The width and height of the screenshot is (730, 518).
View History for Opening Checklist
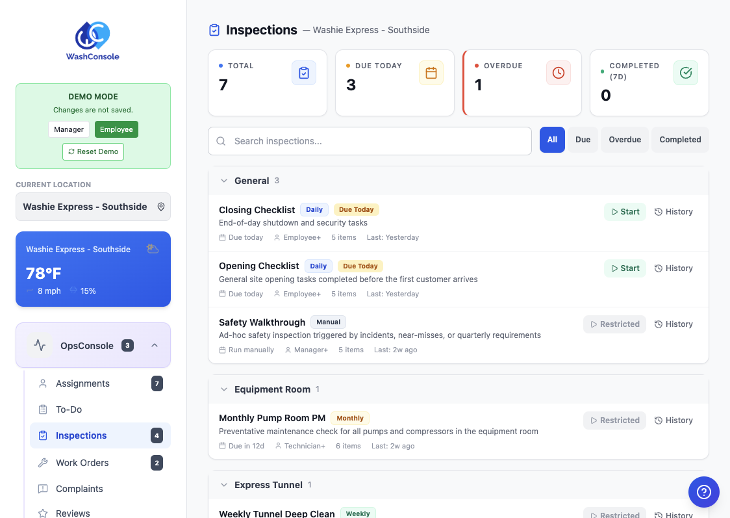tap(673, 268)
